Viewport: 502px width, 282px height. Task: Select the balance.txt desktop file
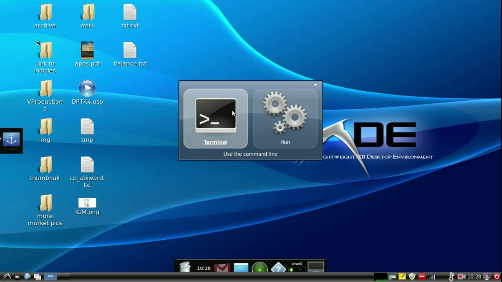pos(130,54)
